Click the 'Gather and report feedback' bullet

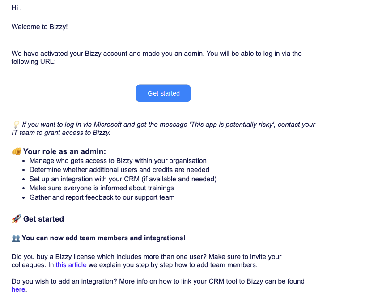[102, 197]
